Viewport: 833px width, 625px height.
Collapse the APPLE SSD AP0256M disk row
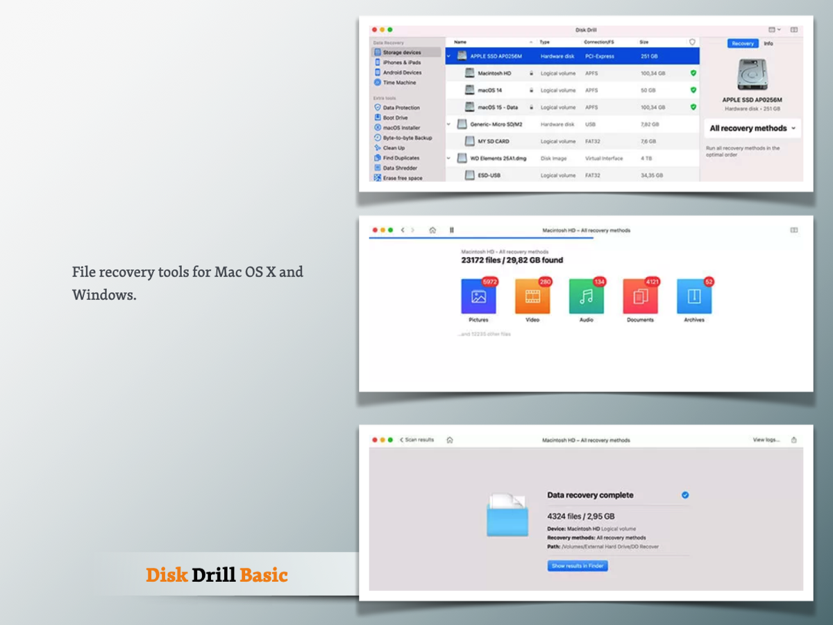(449, 56)
